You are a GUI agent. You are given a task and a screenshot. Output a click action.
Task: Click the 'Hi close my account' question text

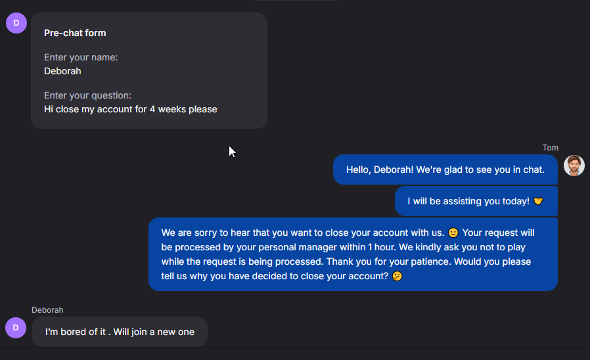point(131,109)
